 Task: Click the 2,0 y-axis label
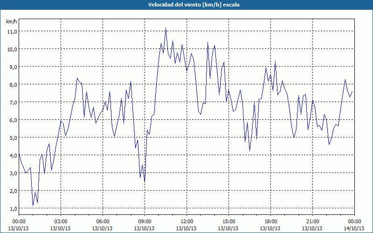[x=13, y=191]
